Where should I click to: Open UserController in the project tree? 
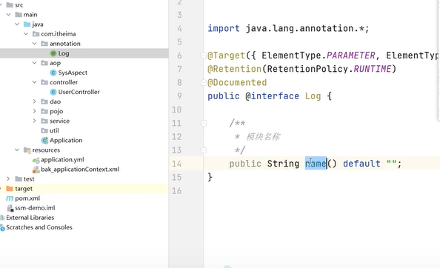coord(79,92)
